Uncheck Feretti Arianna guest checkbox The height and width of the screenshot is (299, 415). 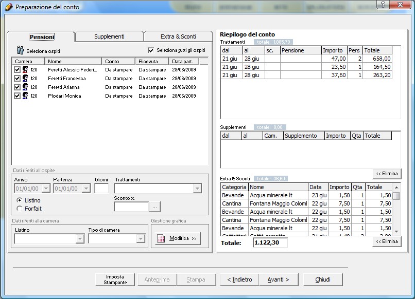tap(17, 87)
